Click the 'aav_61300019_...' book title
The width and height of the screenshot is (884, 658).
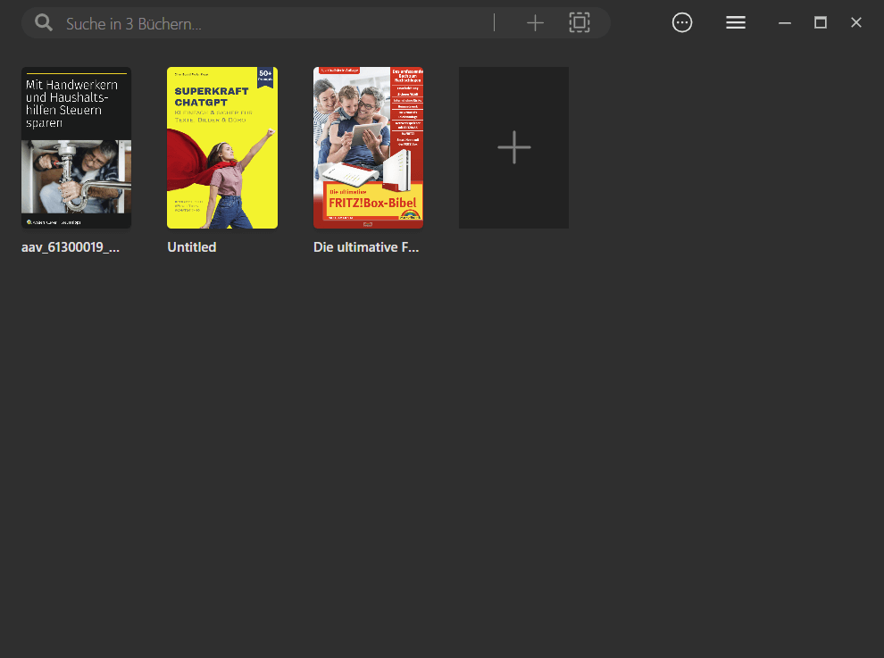(71, 247)
